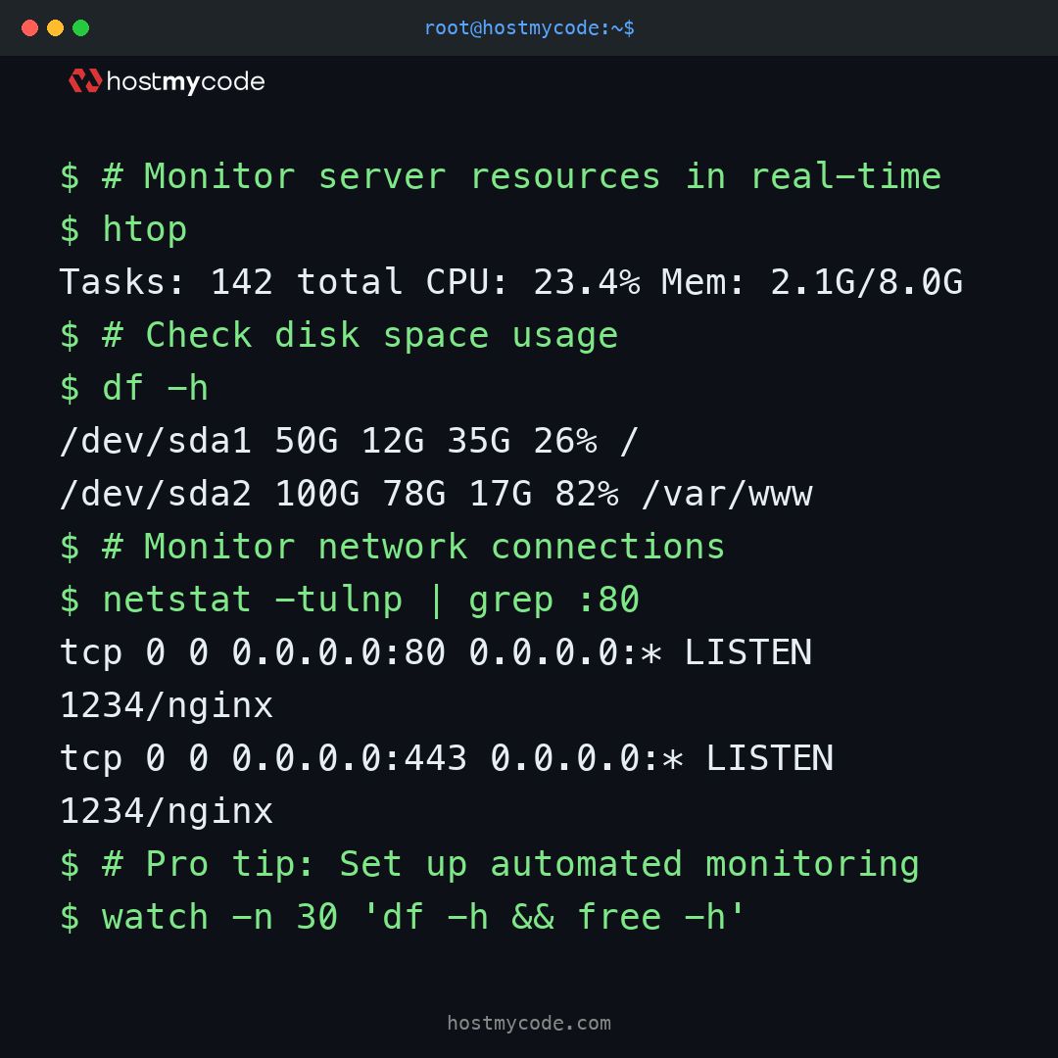Click the tcp 0.0.0.0:80 LISTEN line
Screen dimensions: 1058x1058
(436, 652)
